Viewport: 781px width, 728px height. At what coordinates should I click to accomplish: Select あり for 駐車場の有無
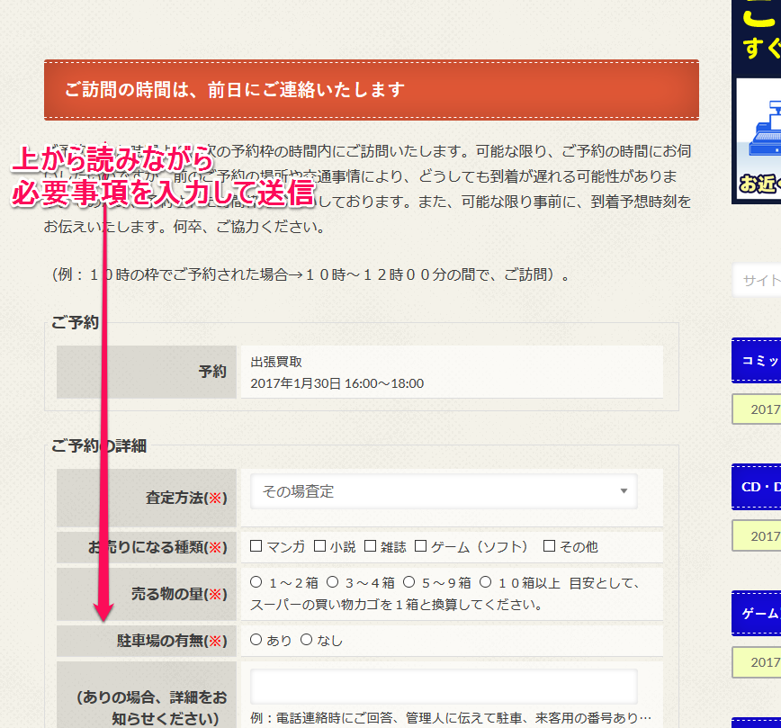[256, 639]
